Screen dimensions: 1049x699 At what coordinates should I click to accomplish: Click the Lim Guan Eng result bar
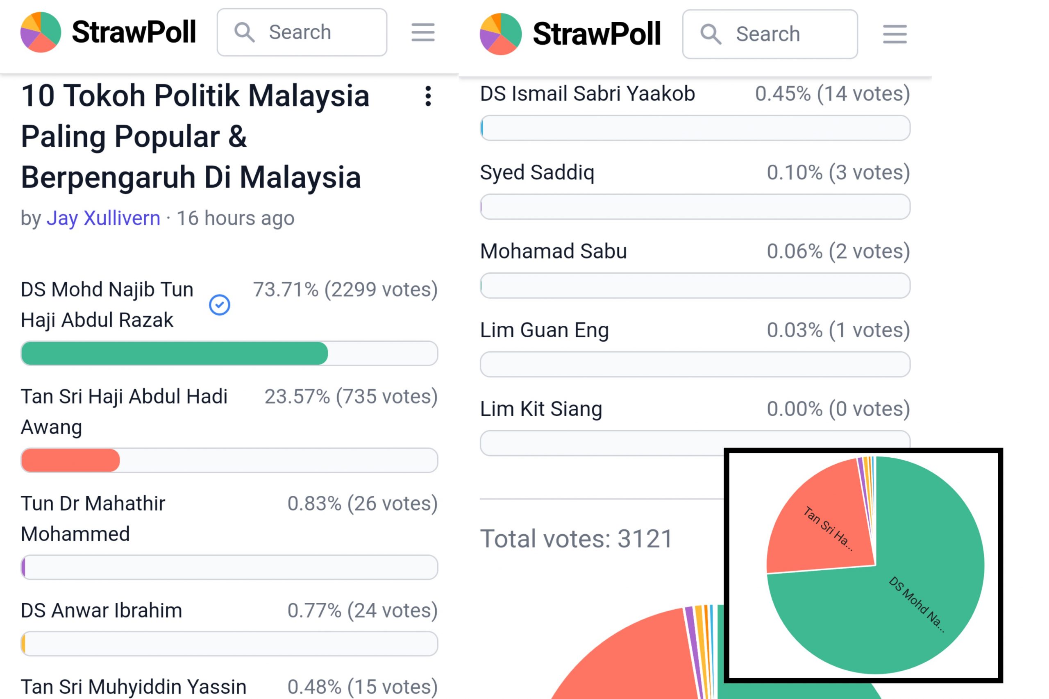(x=695, y=364)
